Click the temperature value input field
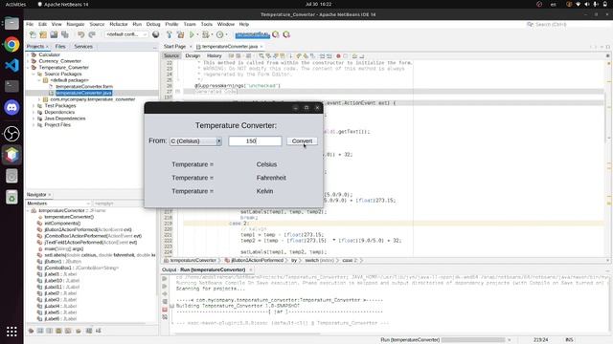 click(x=255, y=141)
